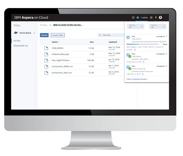183x156 pixels.
Task: Click the IBM Aspera on Cloud title
Action: (31, 18)
